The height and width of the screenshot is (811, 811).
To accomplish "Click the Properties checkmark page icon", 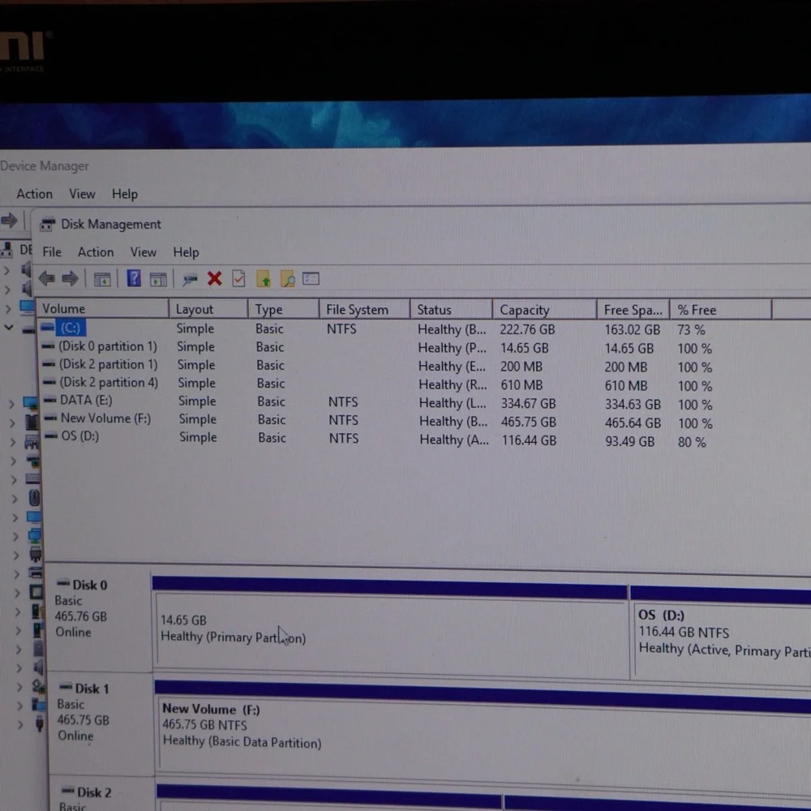I will point(238,279).
